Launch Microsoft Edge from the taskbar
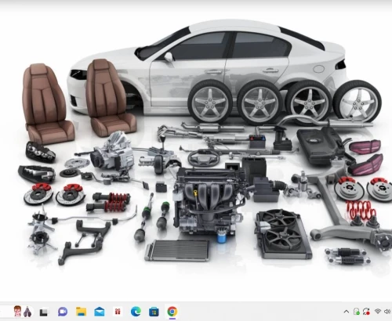Viewport: 392px width, 321px height. 136,312
